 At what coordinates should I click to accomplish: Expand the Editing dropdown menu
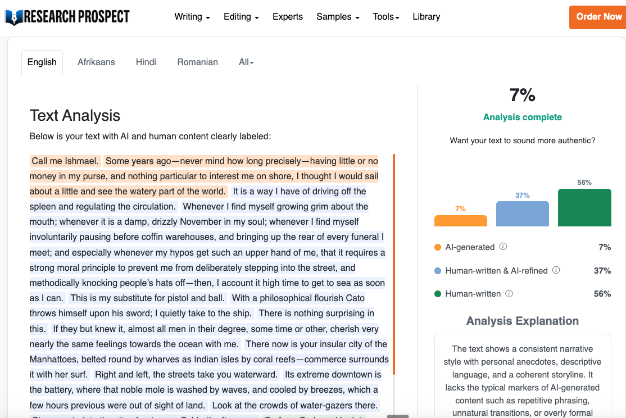241,17
